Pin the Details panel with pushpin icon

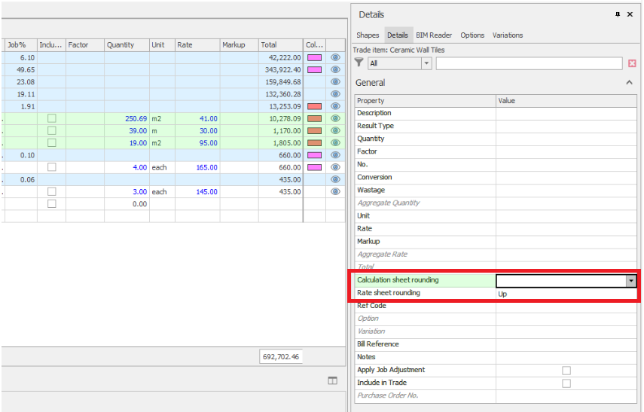(x=618, y=14)
